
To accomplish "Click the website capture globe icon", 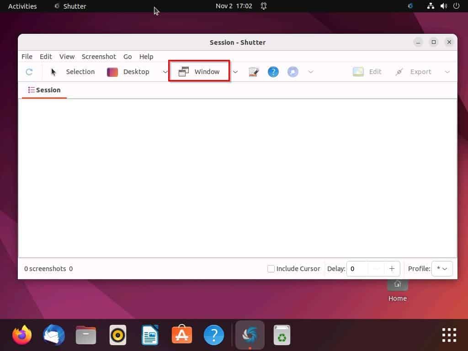I will click(293, 72).
